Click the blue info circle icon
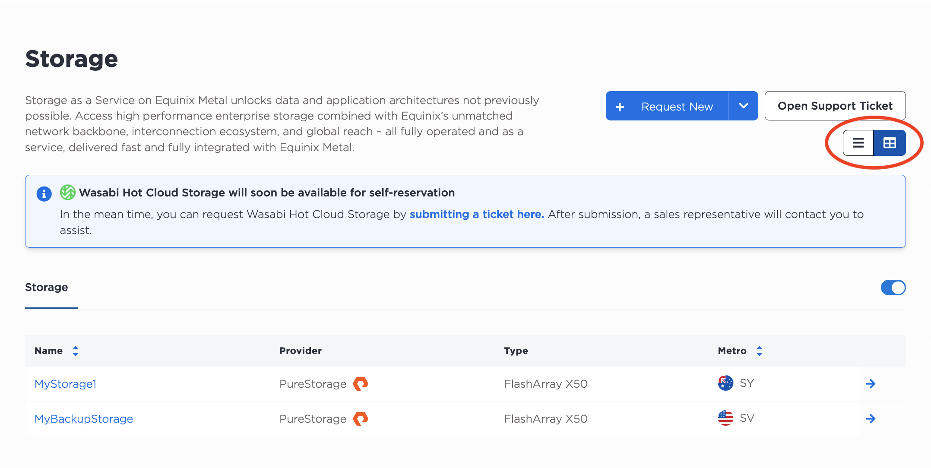 point(44,194)
